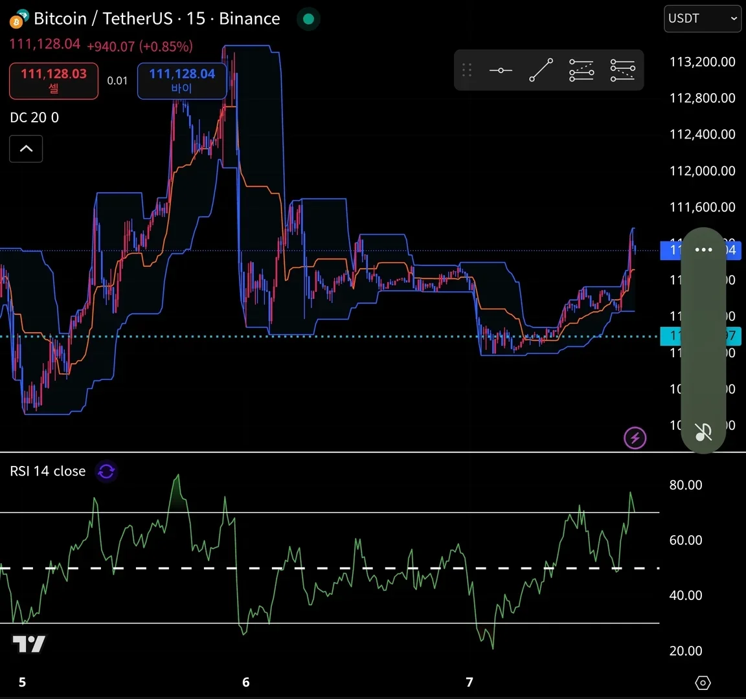Select the trend line drawing tool

click(x=541, y=70)
